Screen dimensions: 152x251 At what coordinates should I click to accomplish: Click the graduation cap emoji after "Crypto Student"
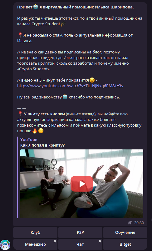[x=63, y=24]
